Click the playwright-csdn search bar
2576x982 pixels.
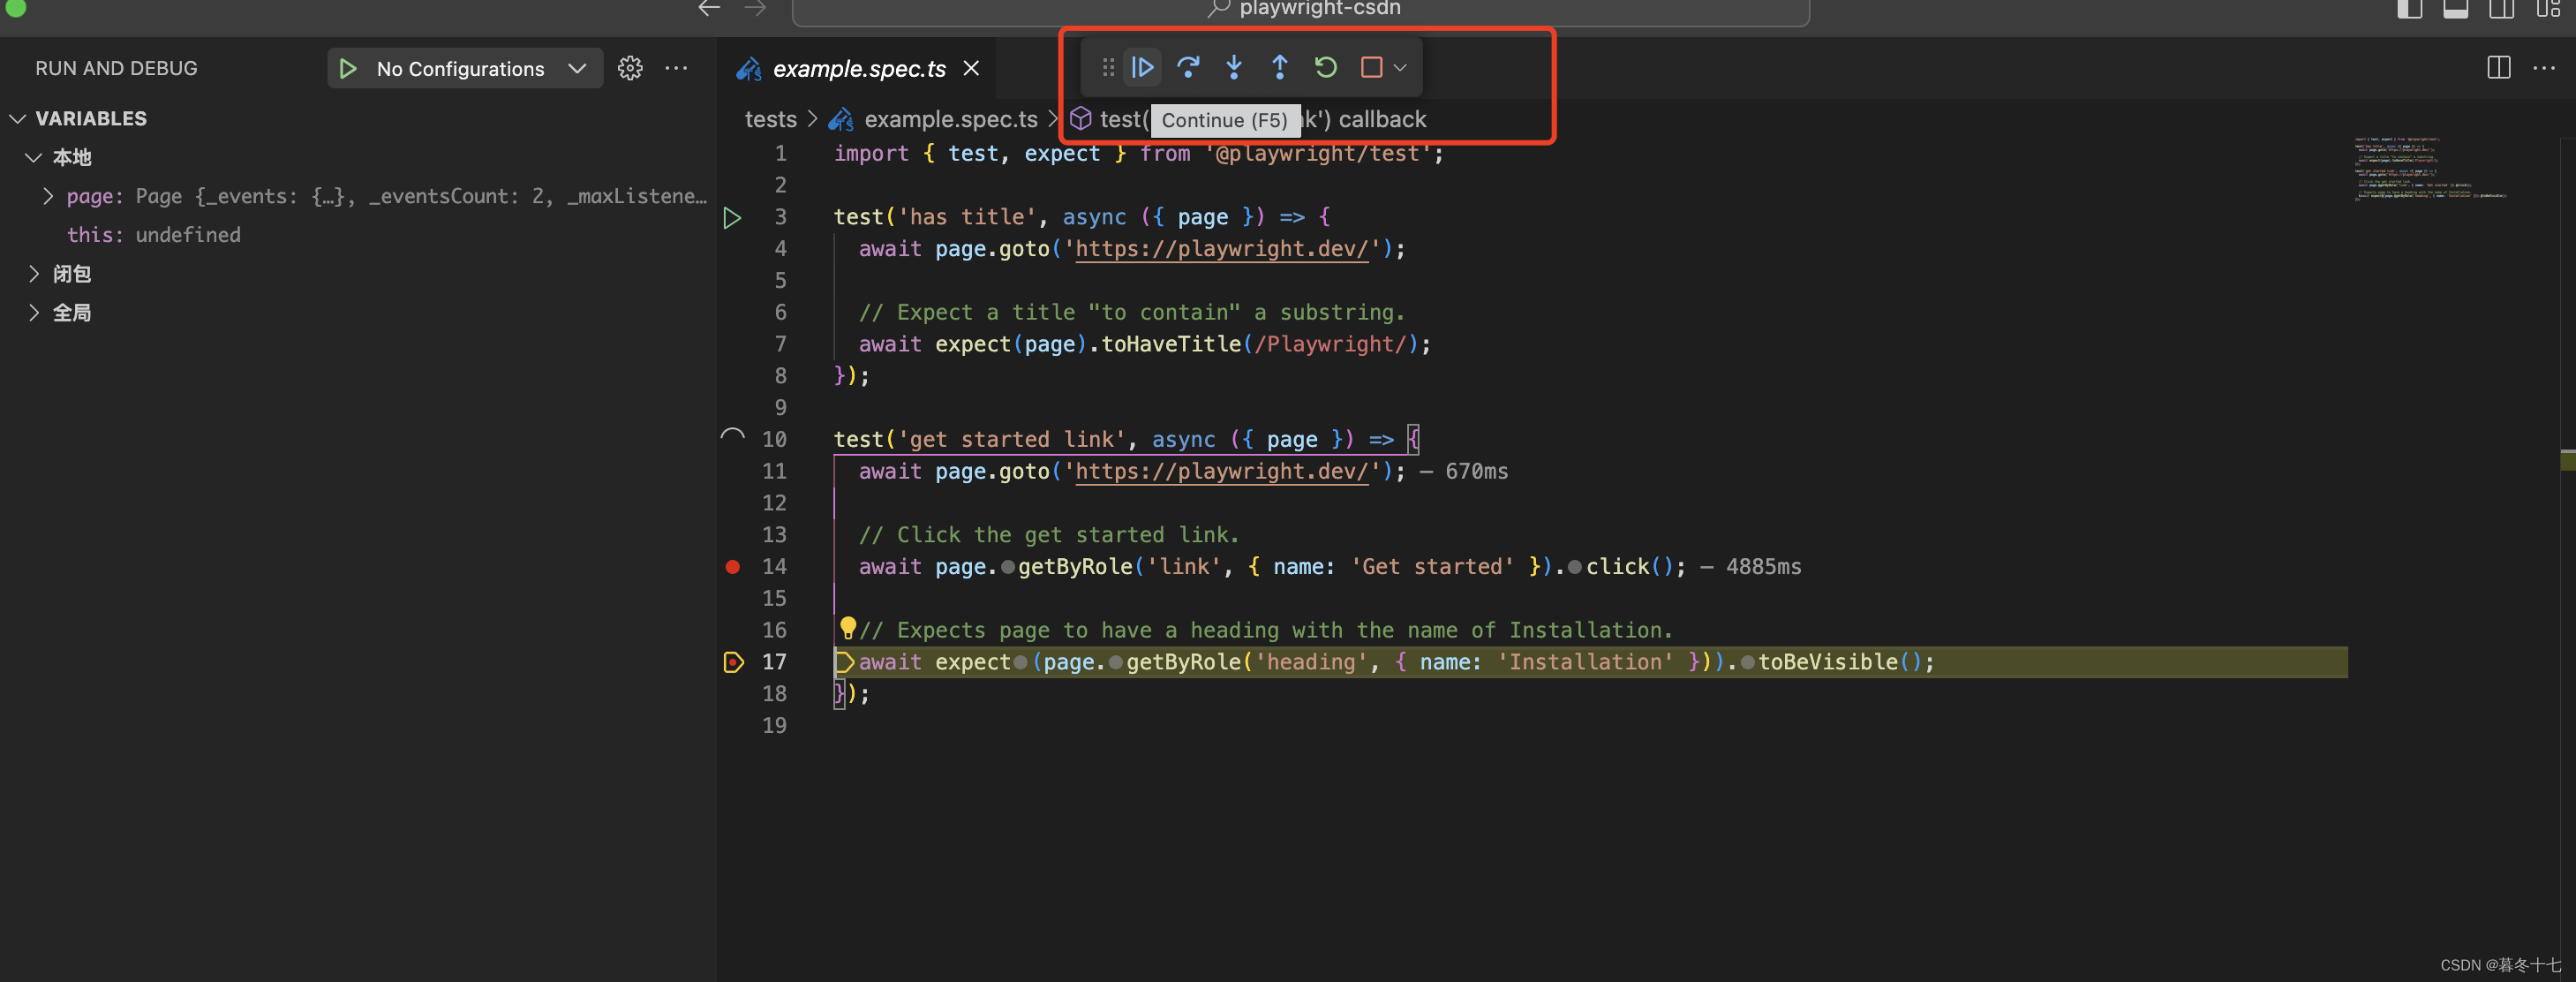(1300, 11)
